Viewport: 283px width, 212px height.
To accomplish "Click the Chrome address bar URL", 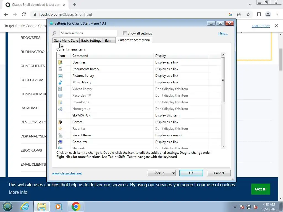I will [x=65, y=14].
